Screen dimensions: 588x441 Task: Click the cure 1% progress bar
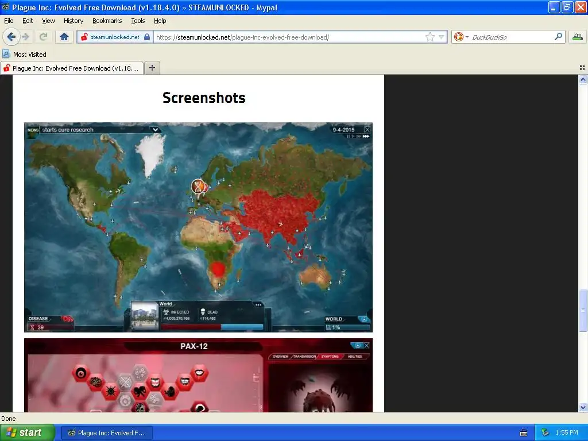[347, 327]
